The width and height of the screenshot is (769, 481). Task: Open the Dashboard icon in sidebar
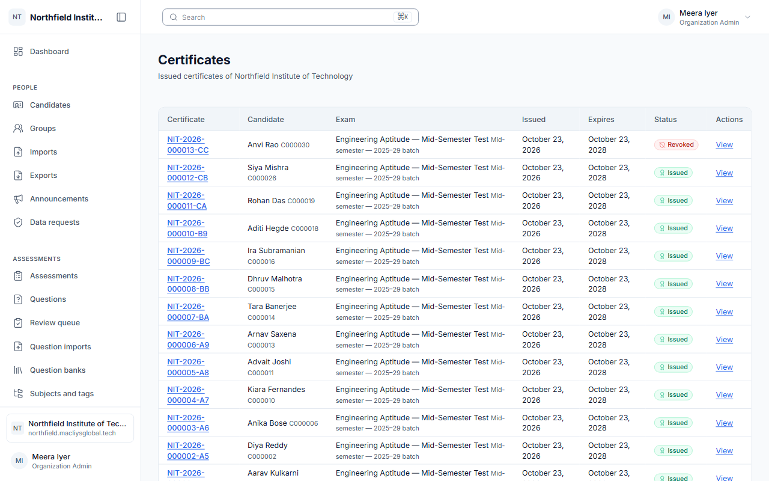18,52
